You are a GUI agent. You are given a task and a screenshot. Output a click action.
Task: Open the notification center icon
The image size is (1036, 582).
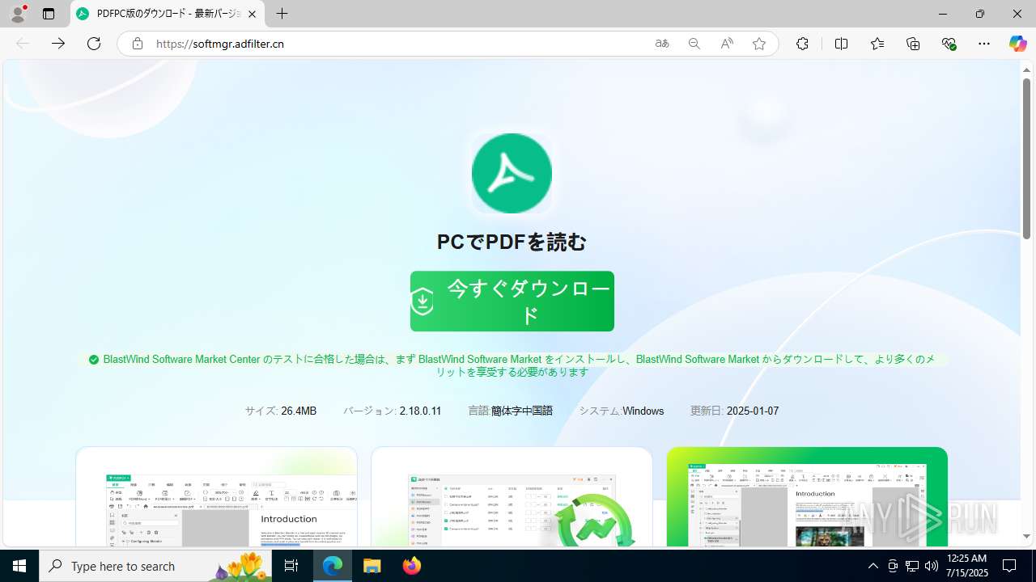pos(1009,566)
